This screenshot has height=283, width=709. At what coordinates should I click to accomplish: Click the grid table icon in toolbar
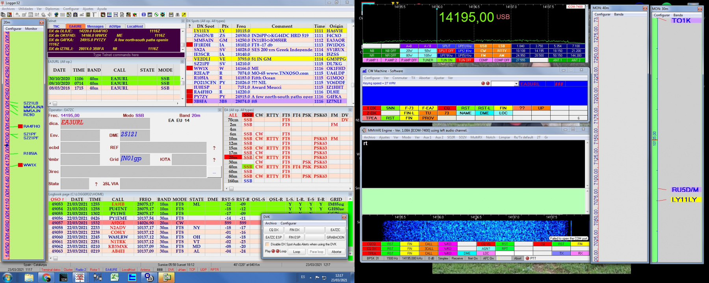63,15
